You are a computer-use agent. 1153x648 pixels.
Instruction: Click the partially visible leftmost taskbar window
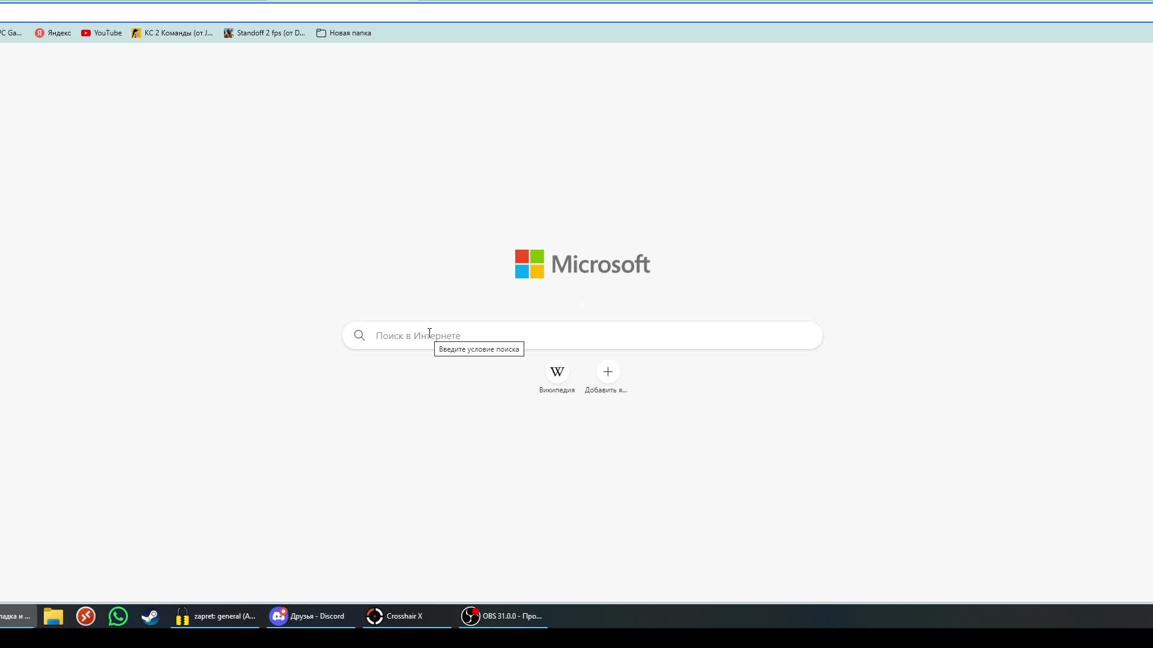(16, 616)
